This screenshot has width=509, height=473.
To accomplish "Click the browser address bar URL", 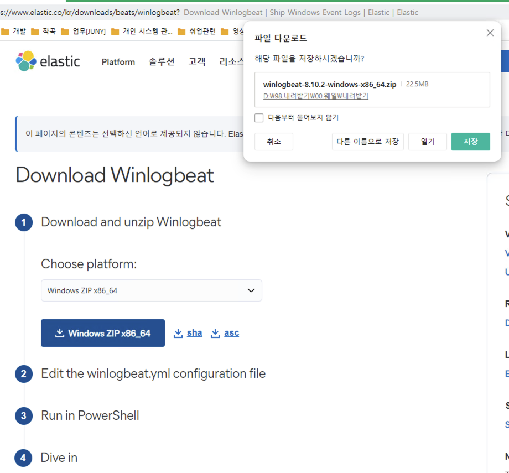I will coord(90,12).
